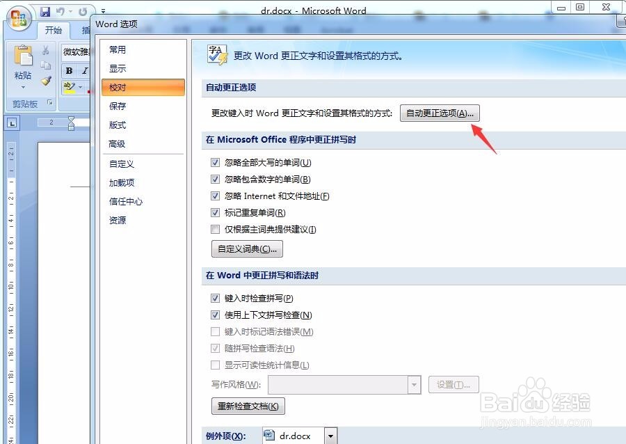Copy selection with copy icon
The image size is (626, 444).
(x=45, y=65)
